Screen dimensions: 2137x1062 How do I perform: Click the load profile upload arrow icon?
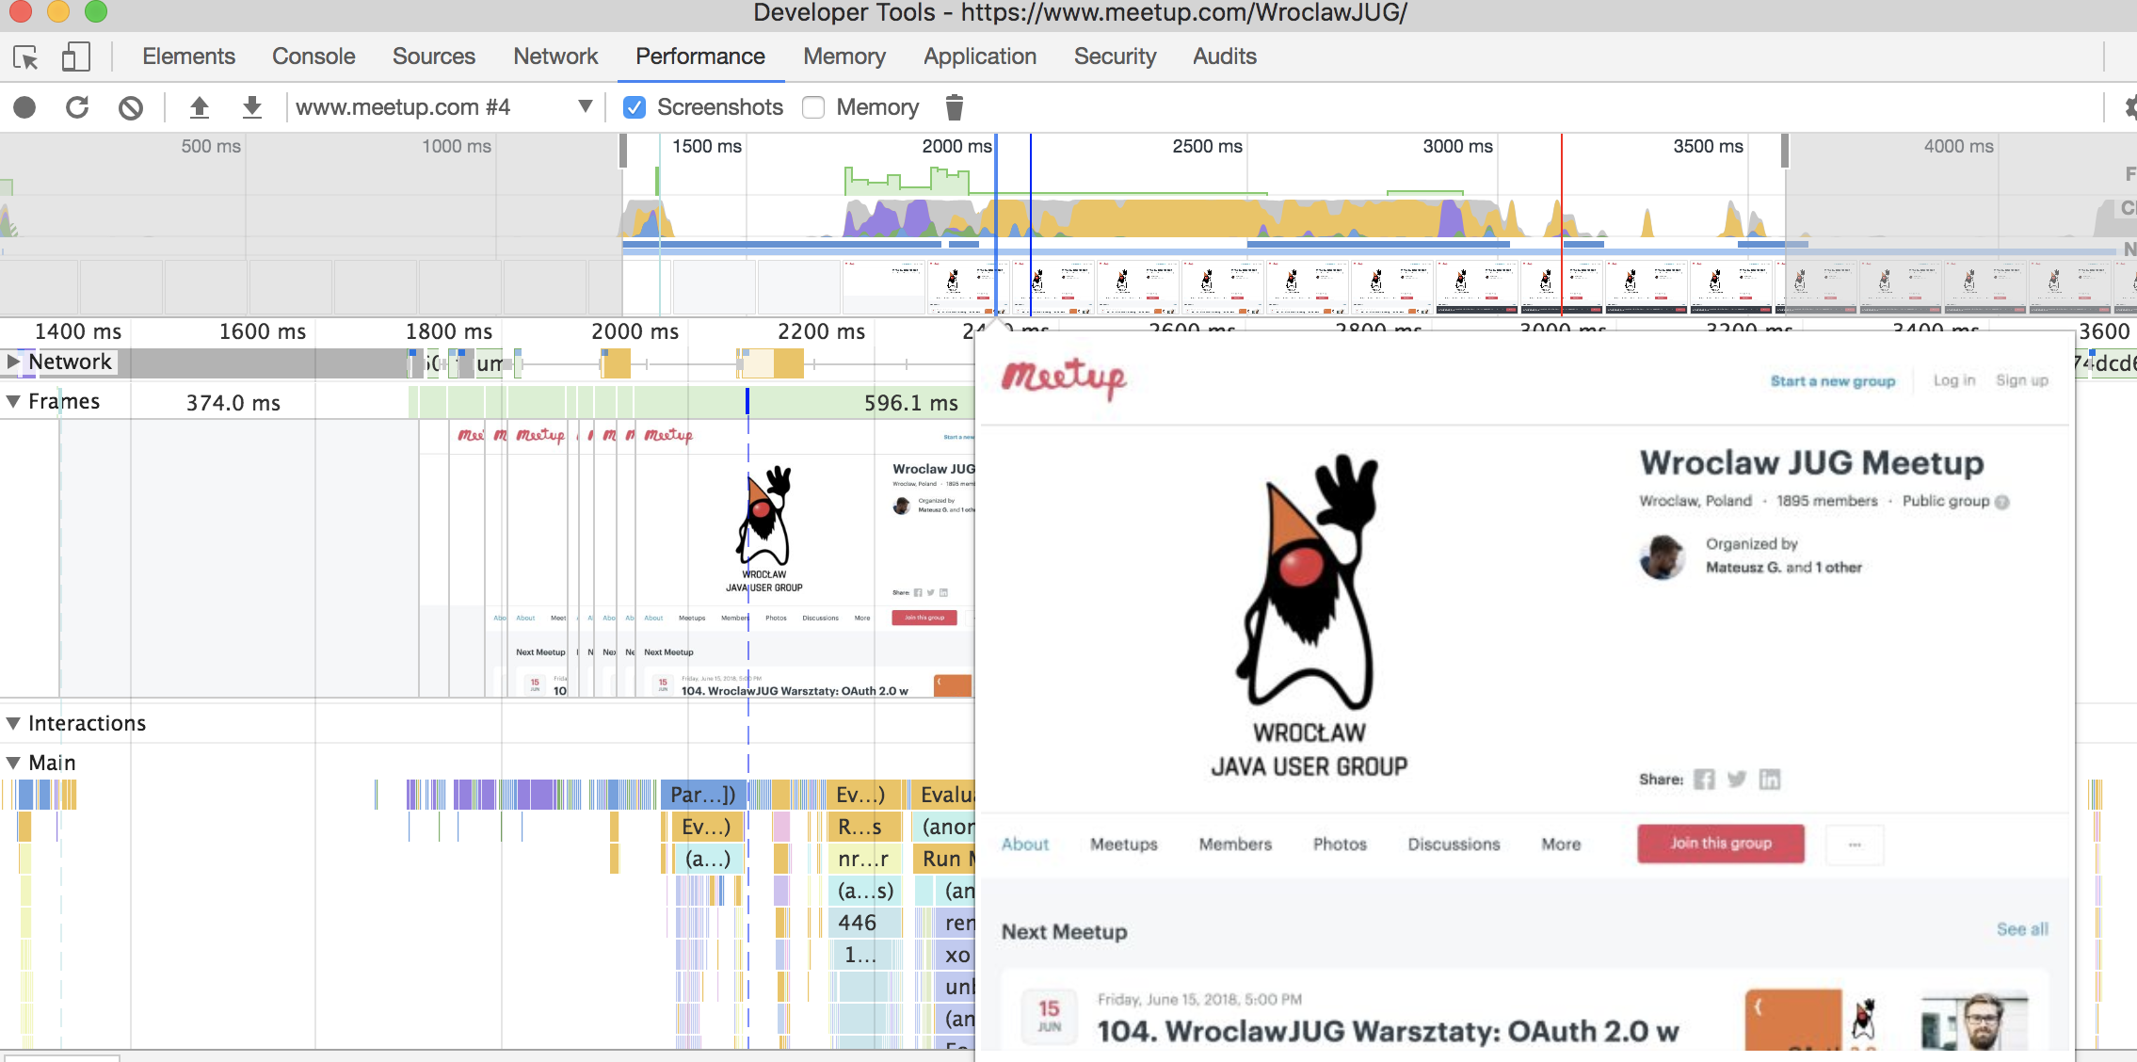click(199, 107)
